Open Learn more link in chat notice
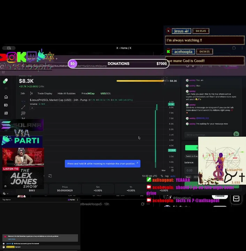 11,239
